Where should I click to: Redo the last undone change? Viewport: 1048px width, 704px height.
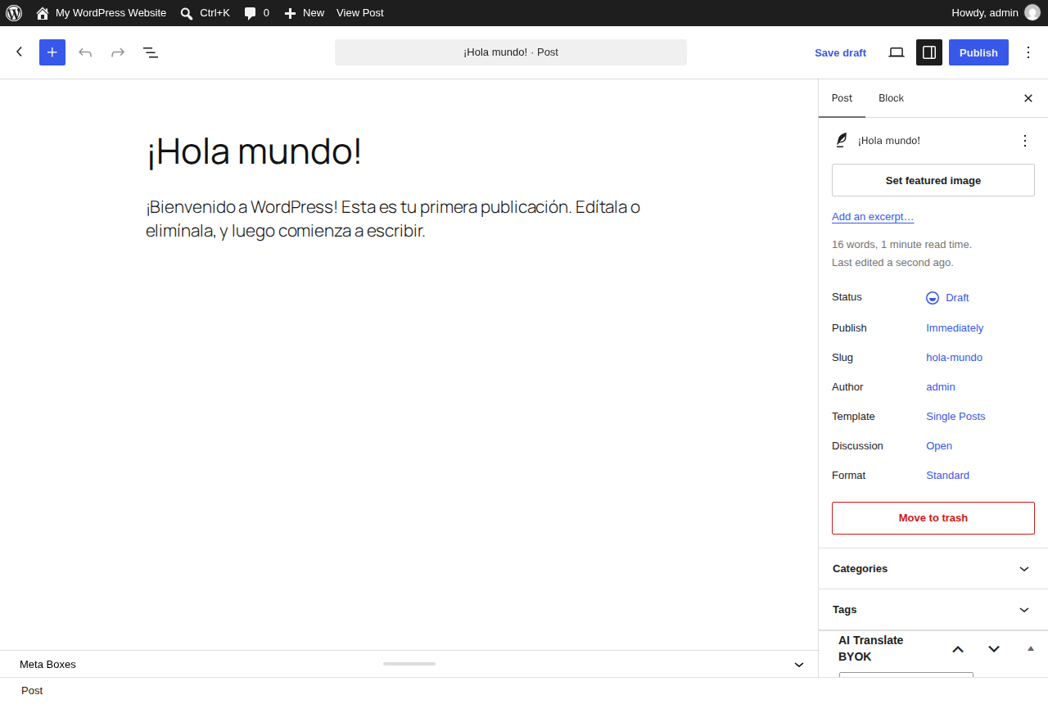(x=118, y=52)
